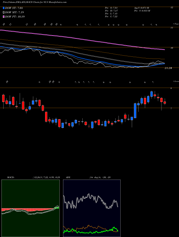Click the 'Pre L: 7.15' value
The width and height of the screenshot is (179, 237).
[x=111, y=14]
